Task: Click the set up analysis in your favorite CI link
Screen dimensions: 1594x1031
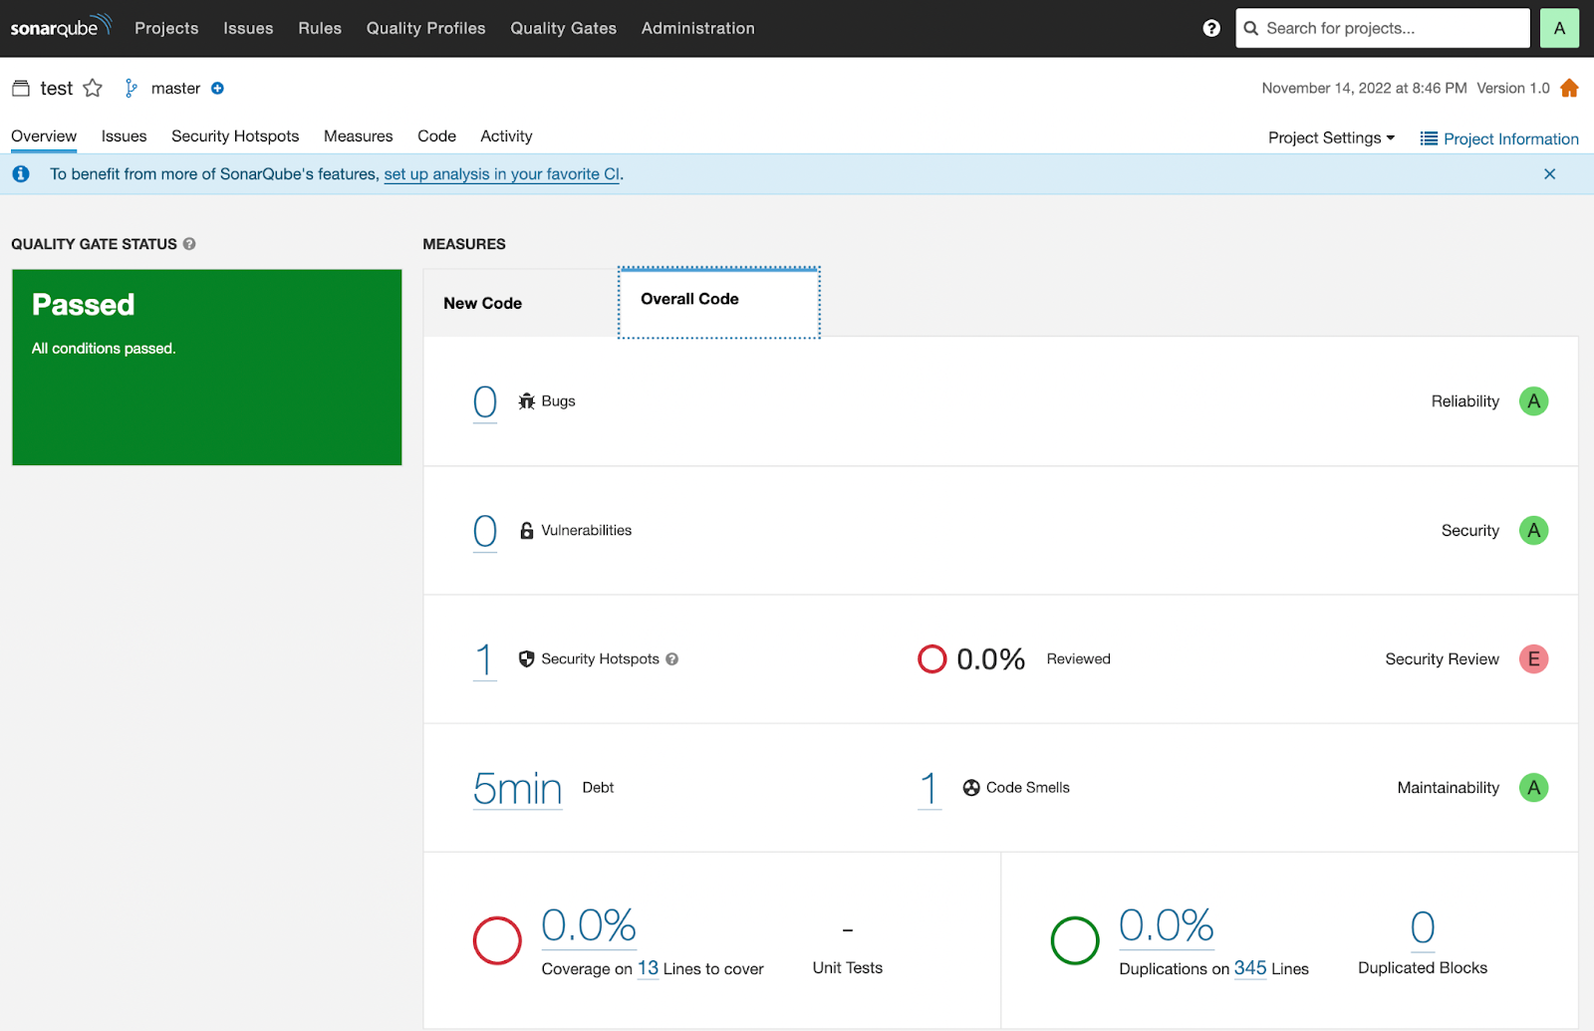Action: [501, 173]
